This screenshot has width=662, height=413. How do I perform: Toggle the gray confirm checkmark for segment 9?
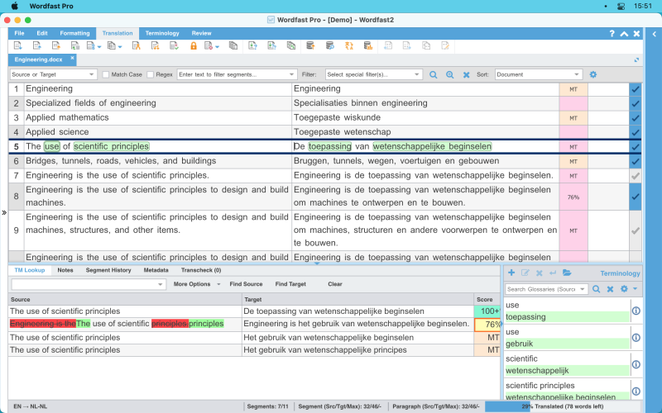coord(635,230)
